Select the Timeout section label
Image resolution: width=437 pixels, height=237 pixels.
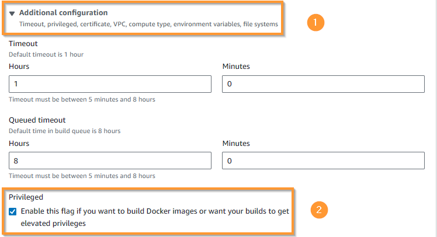(x=23, y=44)
